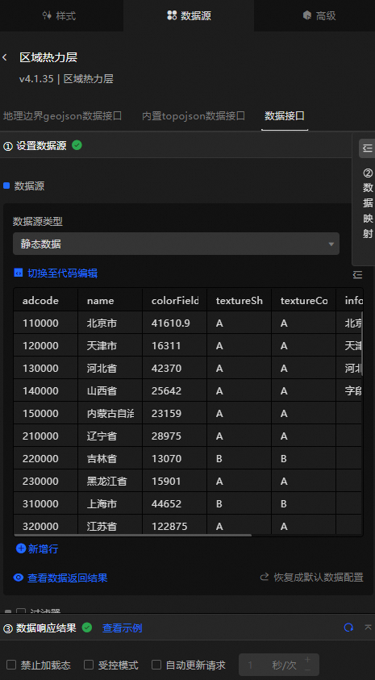Select the textureCo cell B in 上海市 row

(304, 503)
